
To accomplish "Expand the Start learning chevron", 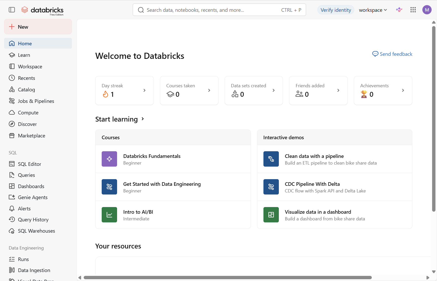I will (143, 119).
